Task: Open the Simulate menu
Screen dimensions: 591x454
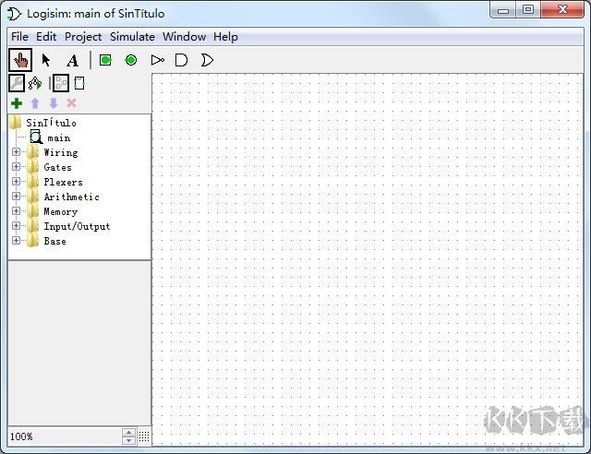Action: point(132,37)
